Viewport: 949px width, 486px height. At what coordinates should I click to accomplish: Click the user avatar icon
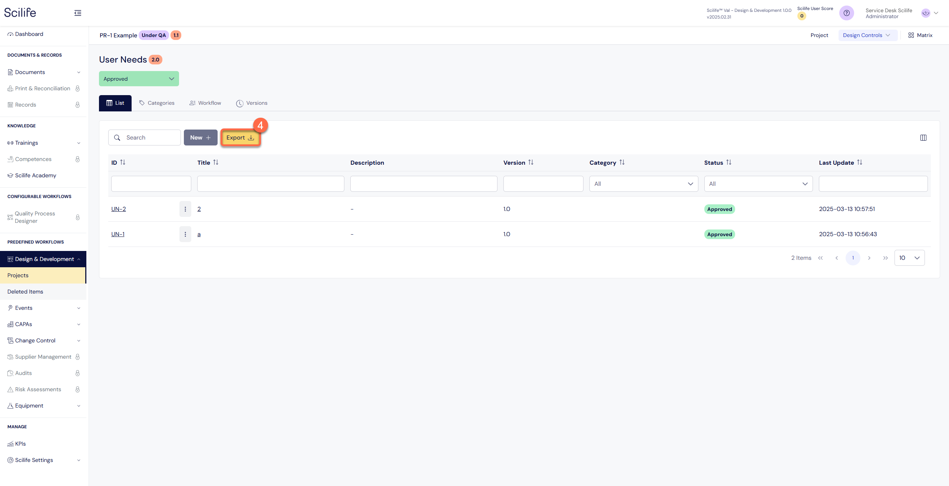pos(926,13)
